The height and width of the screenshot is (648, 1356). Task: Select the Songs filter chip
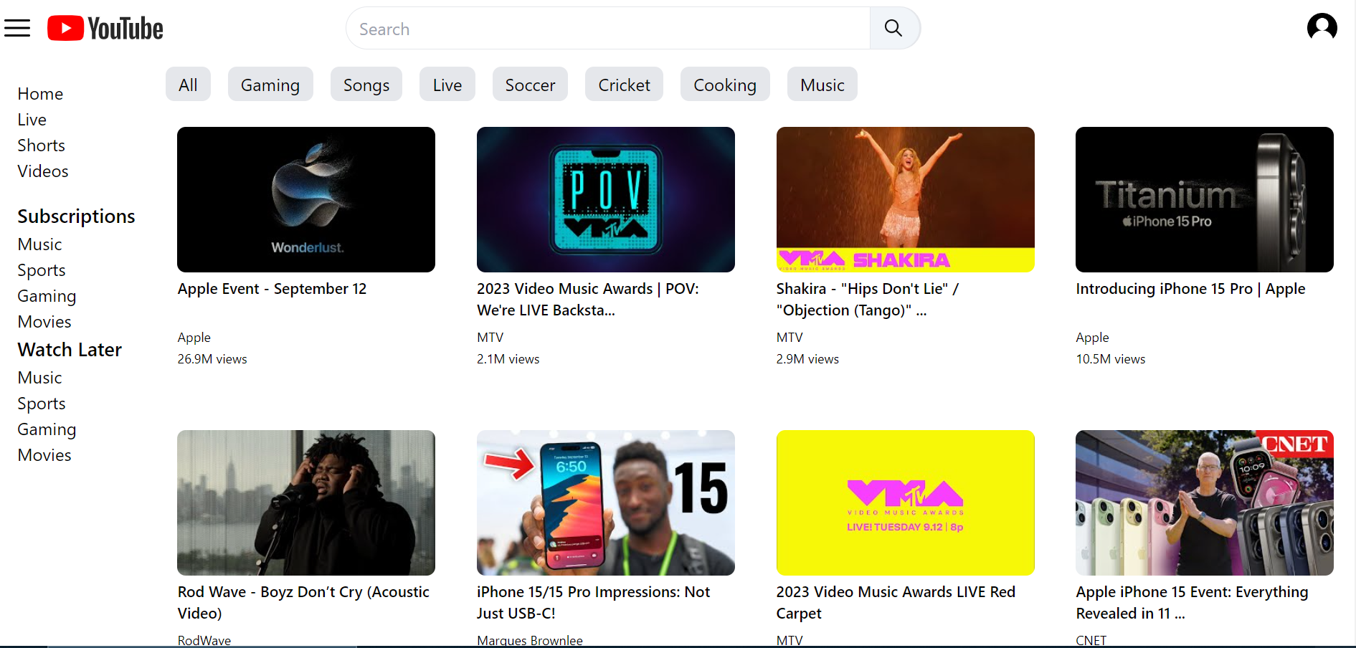366,85
